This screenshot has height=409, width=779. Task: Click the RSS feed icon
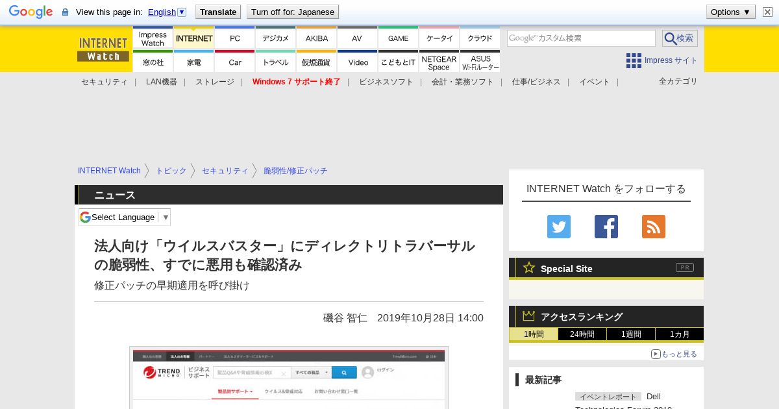coord(654,227)
